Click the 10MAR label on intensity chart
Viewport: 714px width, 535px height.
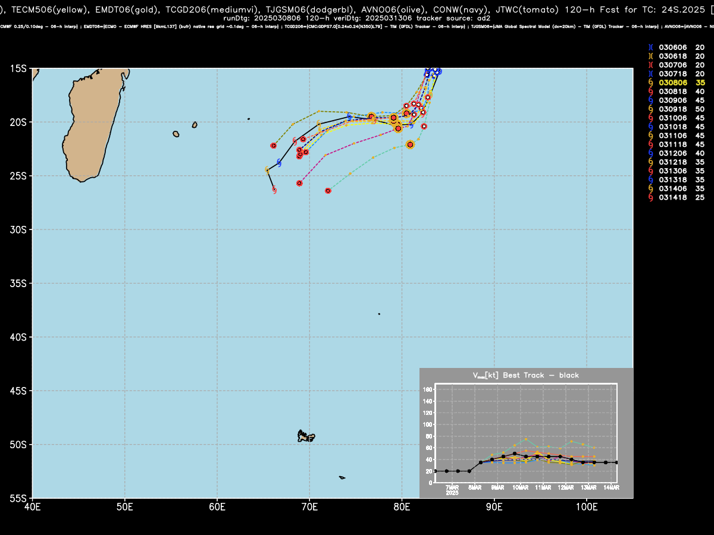tap(520, 487)
